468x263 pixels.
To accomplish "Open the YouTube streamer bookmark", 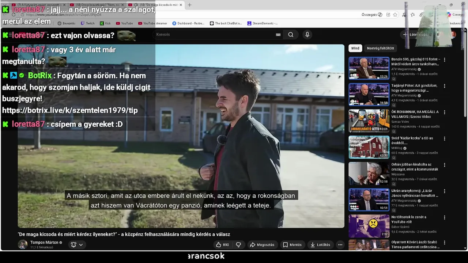I will (x=152, y=23).
